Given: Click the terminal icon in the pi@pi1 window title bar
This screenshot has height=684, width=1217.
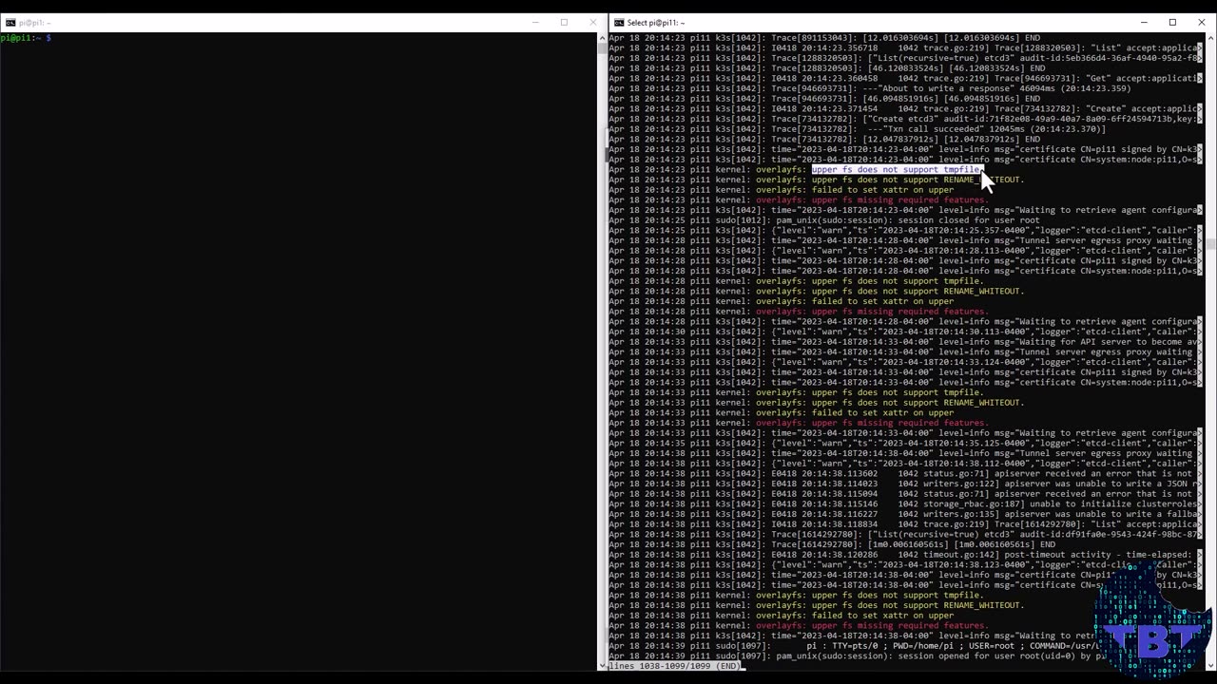Looking at the screenshot, I should 10,23.
